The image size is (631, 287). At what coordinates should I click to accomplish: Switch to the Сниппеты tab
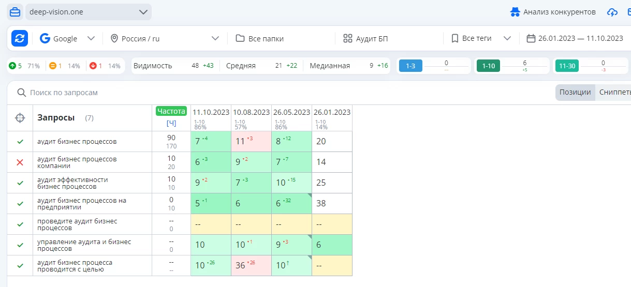point(614,93)
